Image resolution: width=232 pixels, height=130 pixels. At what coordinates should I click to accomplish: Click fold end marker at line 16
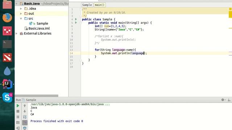[x=81, y=60]
